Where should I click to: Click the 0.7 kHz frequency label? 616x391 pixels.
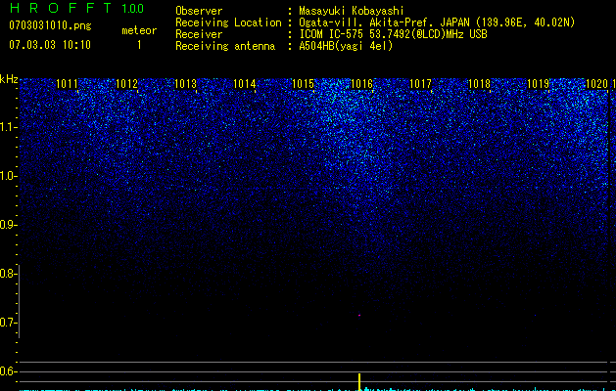tap(7, 323)
